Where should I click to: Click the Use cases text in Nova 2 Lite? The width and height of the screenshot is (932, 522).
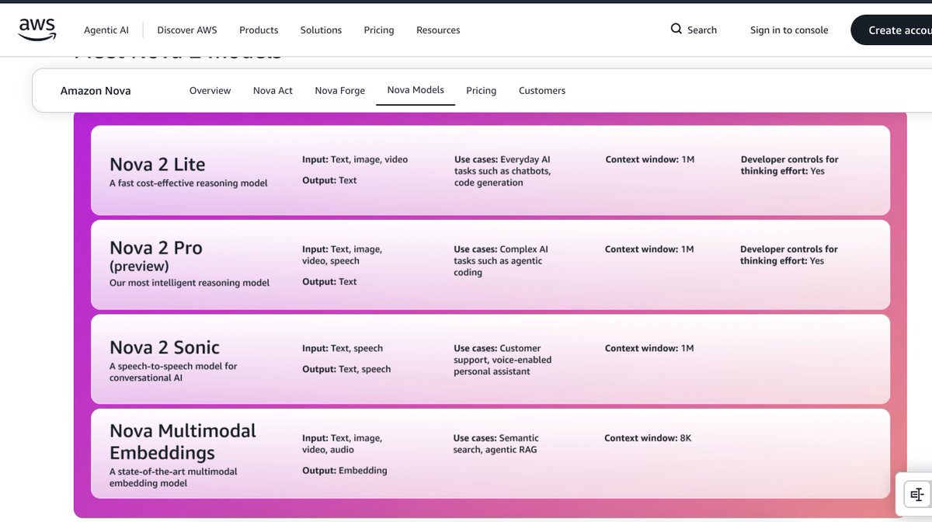pyautogui.click(x=503, y=171)
